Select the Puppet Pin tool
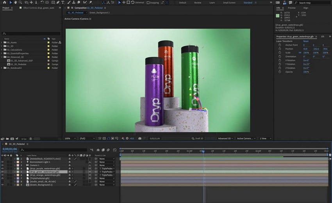Screen dimensions: 332x203 click(91, 3)
